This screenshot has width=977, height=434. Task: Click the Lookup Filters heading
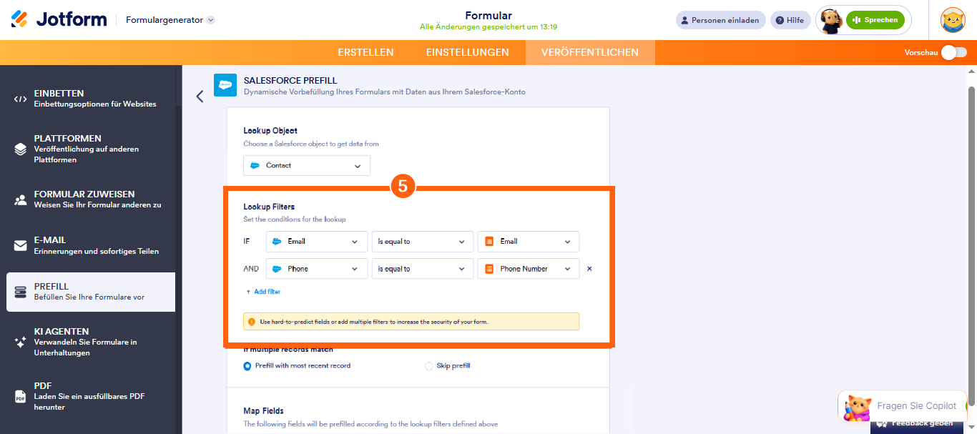(x=269, y=207)
